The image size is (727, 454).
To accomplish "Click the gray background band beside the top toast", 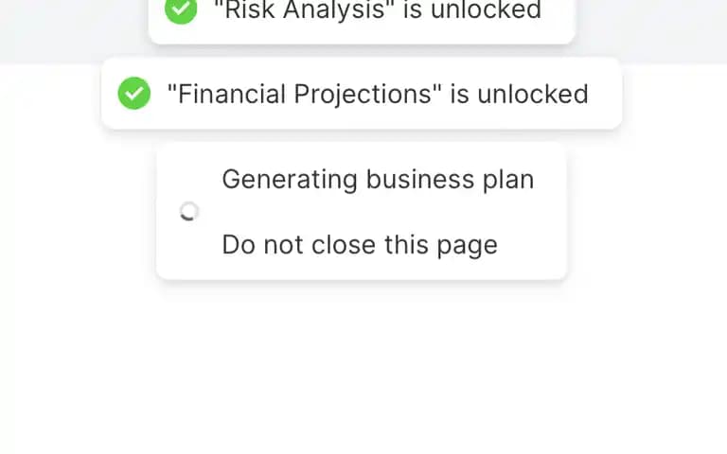I will pos(649,27).
